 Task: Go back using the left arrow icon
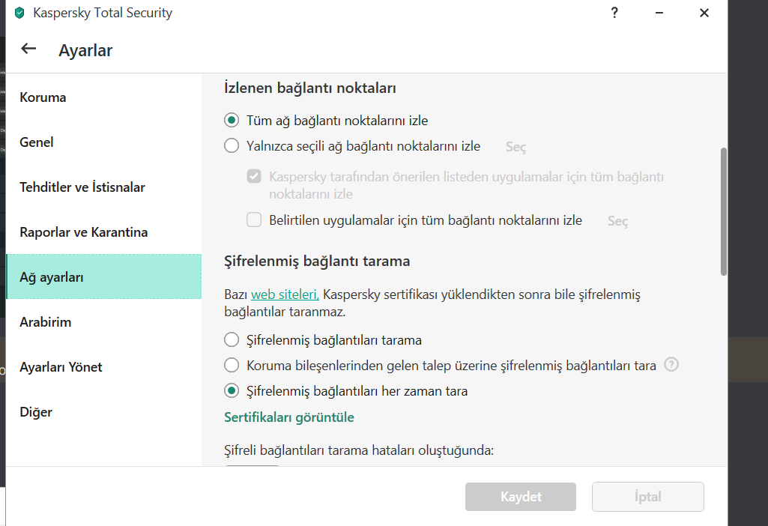[x=28, y=49]
